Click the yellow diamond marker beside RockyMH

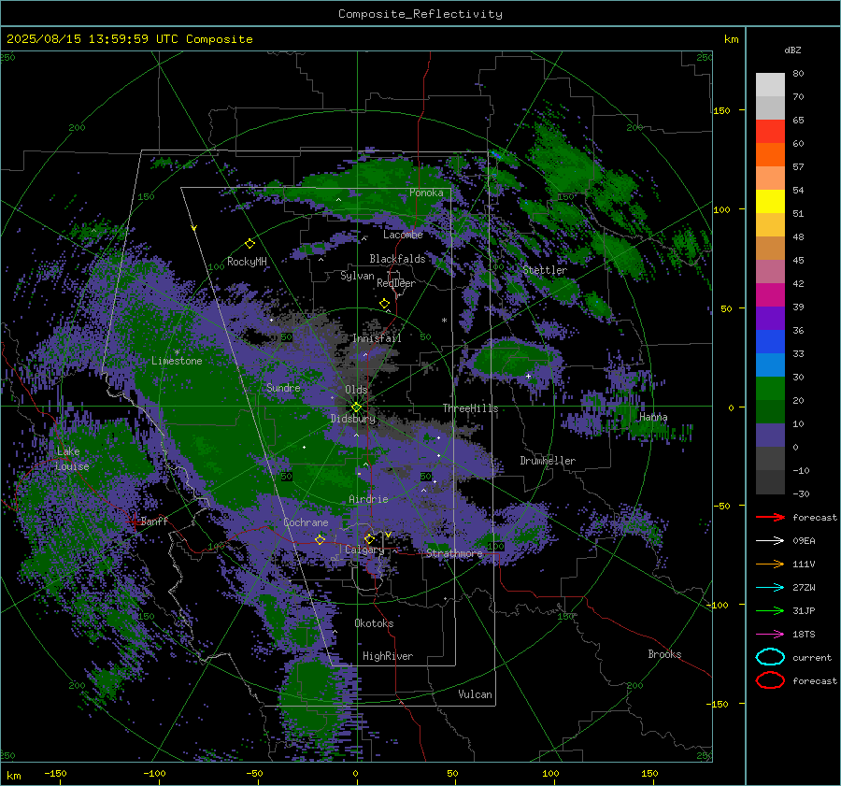[249, 244]
